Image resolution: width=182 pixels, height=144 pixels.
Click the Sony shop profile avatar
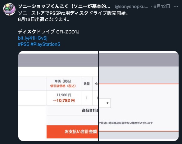click(x=9, y=9)
